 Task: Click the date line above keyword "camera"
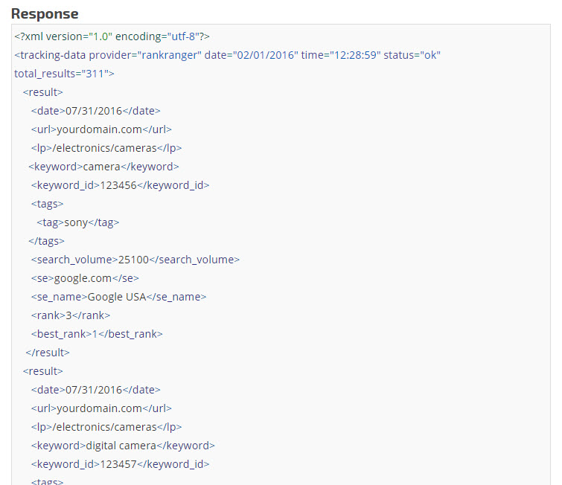(x=95, y=111)
